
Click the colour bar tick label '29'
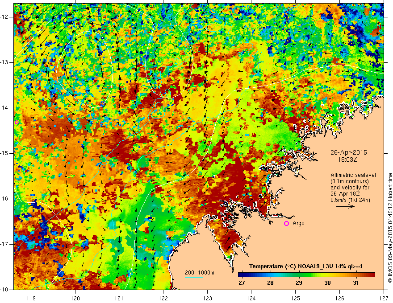coord(299,283)
